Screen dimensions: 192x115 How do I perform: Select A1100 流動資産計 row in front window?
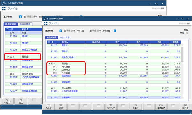pyautogui.click(x=114, y=97)
